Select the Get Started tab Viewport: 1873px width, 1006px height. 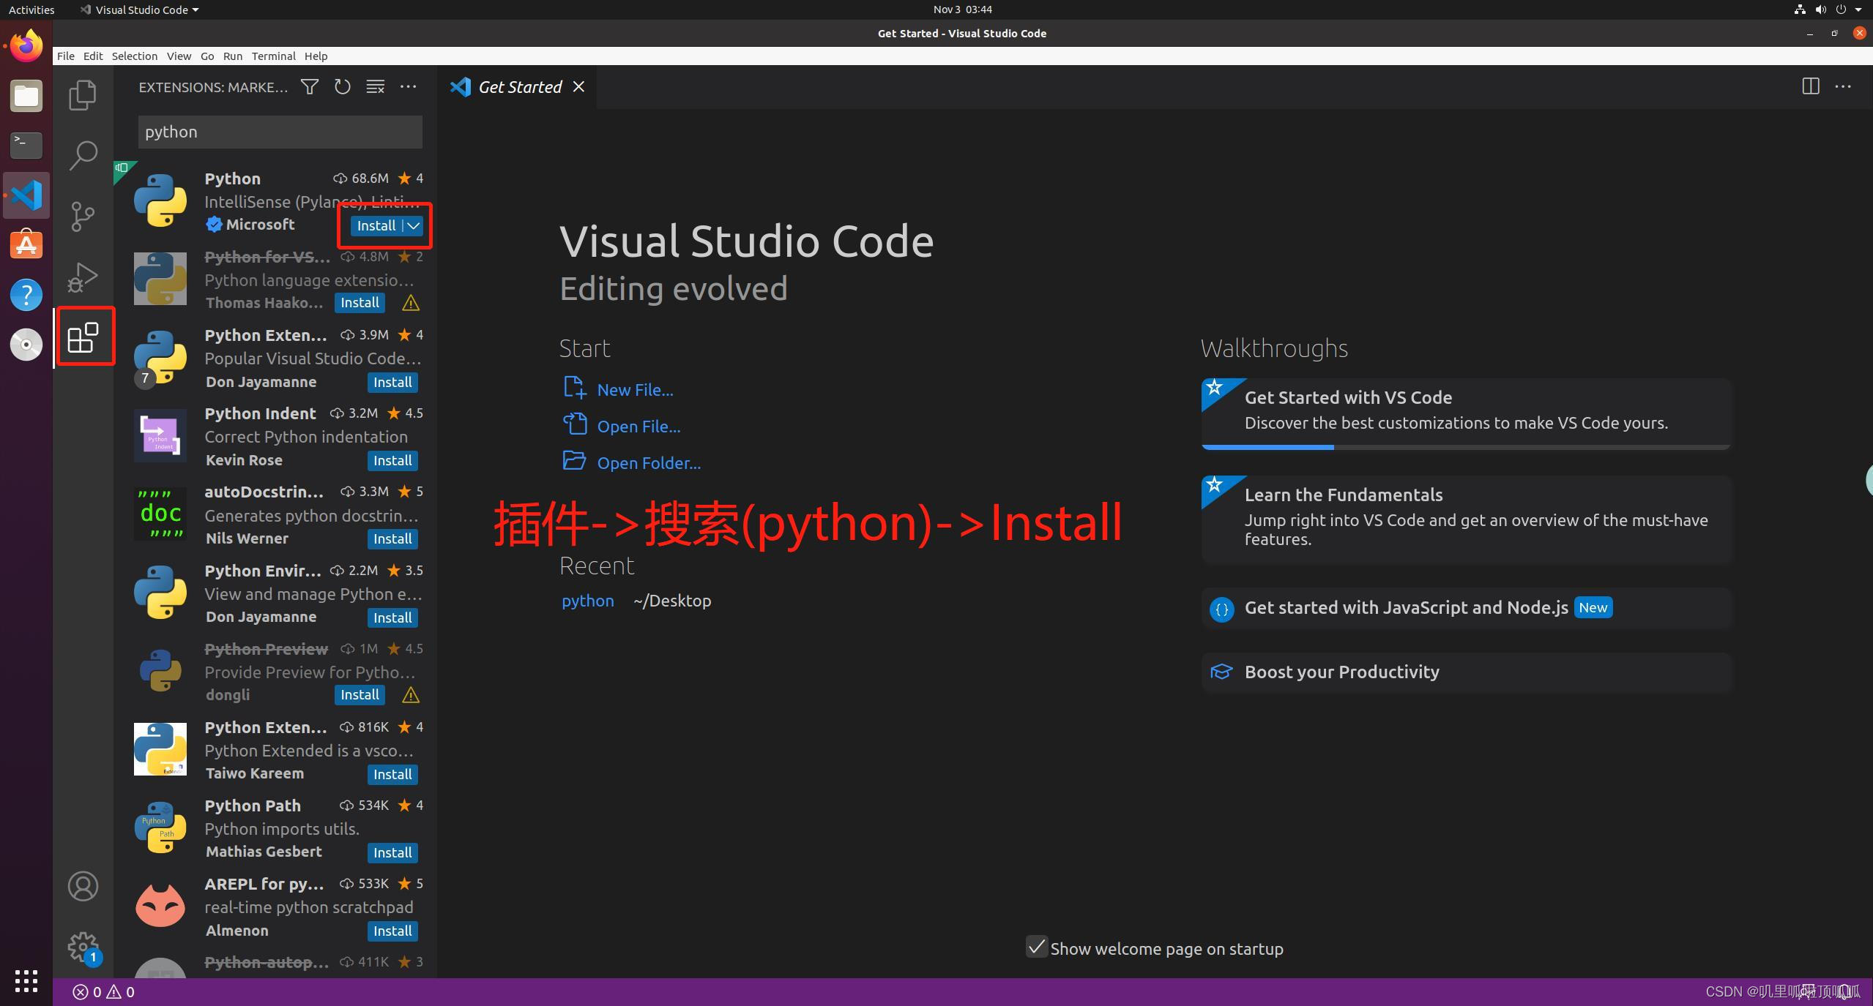[x=519, y=87]
